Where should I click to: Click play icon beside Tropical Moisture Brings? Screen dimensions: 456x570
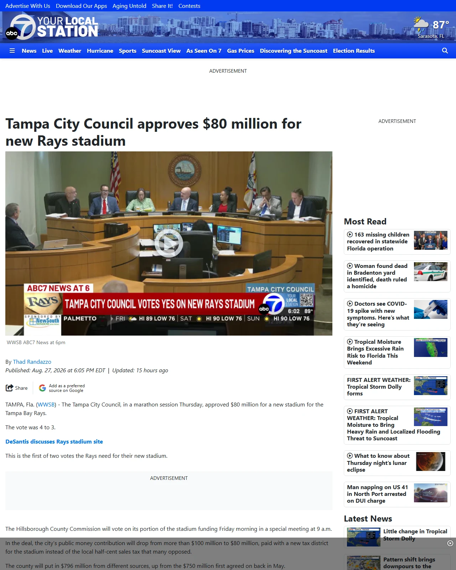350,342
